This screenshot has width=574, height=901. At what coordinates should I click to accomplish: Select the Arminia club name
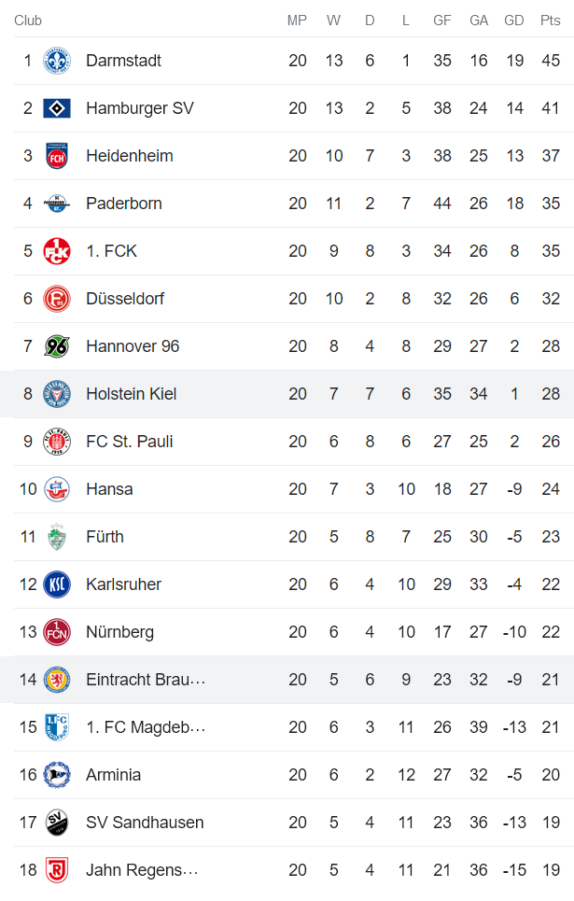(112, 775)
